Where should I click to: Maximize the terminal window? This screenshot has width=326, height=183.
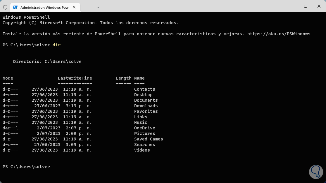coord(306,6)
